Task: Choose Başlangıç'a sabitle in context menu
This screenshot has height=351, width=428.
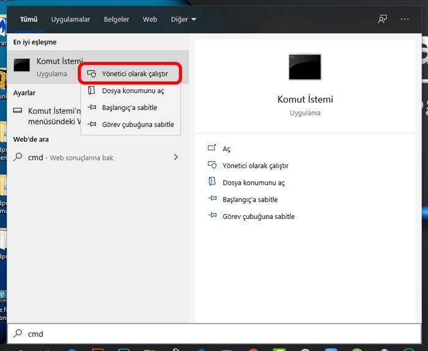Action: [129, 108]
